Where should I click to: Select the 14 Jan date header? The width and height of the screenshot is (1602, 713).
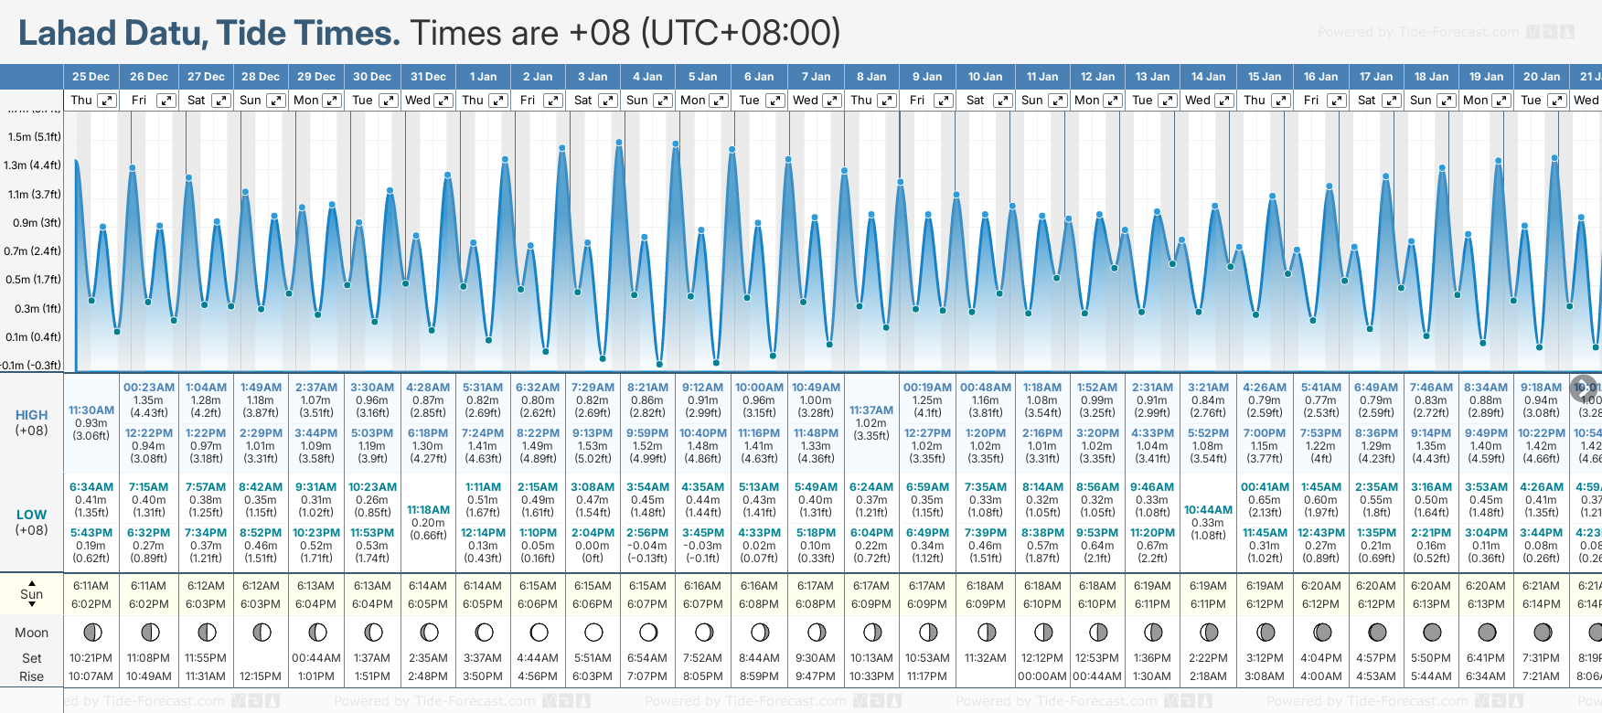(1209, 77)
